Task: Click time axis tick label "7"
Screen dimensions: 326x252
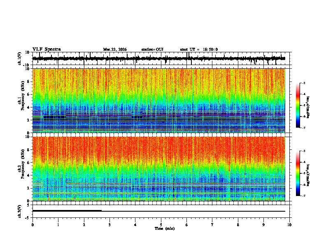Action: [212, 225]
